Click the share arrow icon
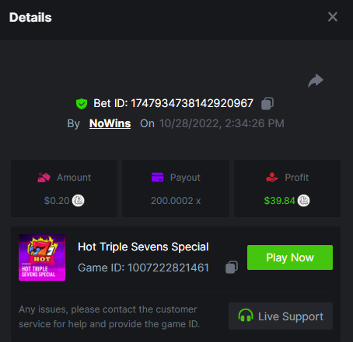This screenshot has width=353, height=342. pos(316,81)
